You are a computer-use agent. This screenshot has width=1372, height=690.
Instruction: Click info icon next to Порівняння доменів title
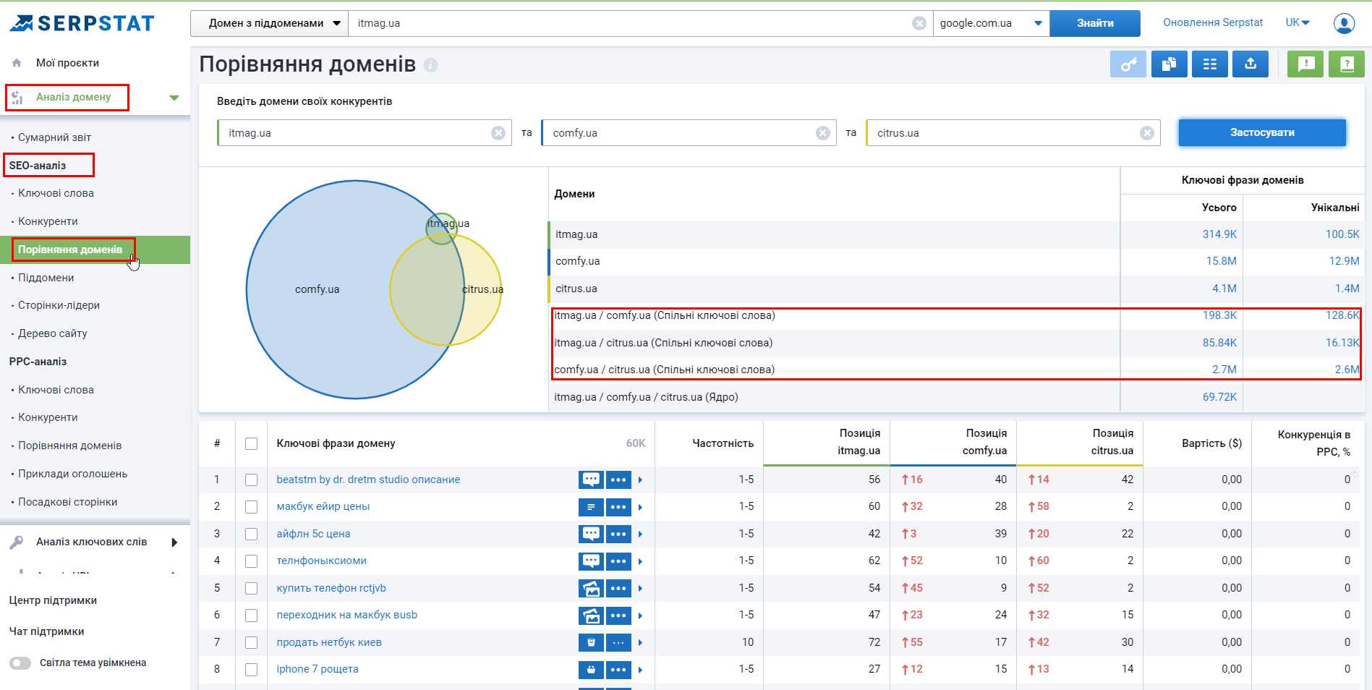(430, 65)
